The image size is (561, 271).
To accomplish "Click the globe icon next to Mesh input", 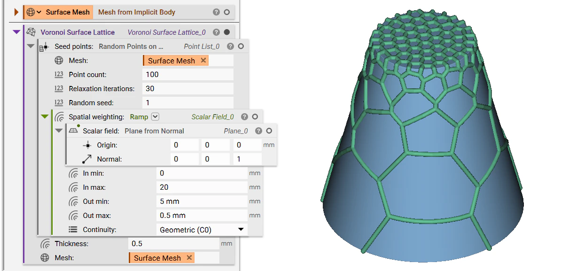I will [x=59, y=60].
